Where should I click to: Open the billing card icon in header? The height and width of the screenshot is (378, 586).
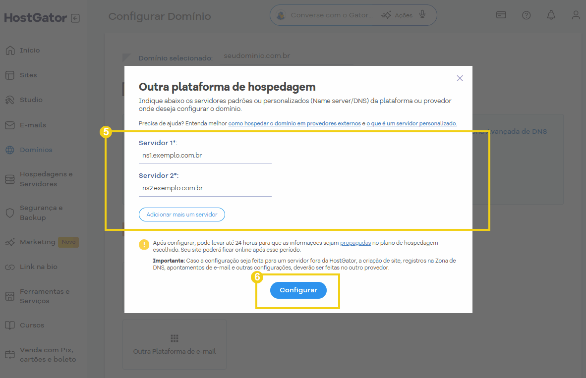(501, 15)
